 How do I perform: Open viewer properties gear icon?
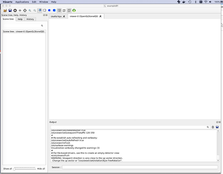[x=15, y=10]
